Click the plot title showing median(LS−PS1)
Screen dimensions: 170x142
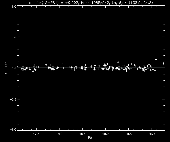(x=91, y=3)
